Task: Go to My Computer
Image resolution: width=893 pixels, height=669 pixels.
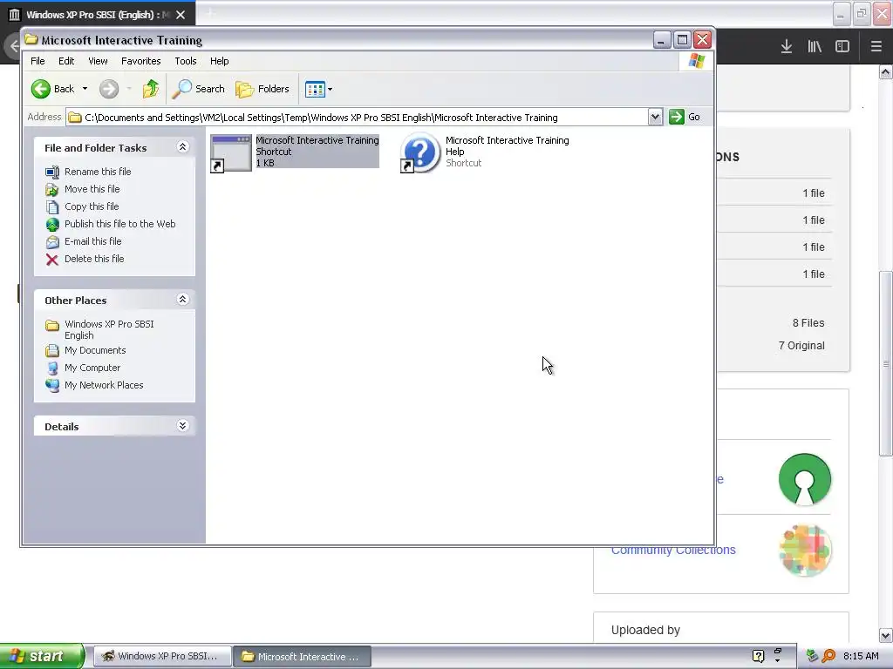Action: point(92,368)
